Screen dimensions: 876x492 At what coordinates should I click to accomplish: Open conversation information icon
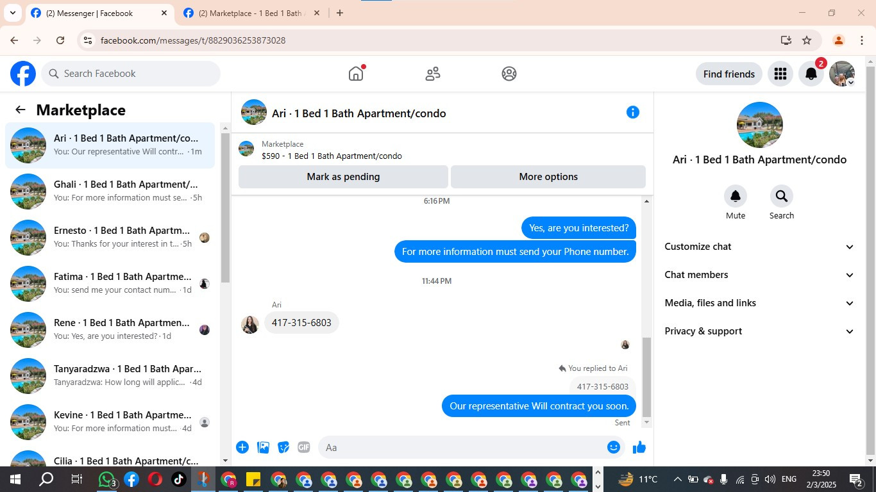tap(633, 112)
